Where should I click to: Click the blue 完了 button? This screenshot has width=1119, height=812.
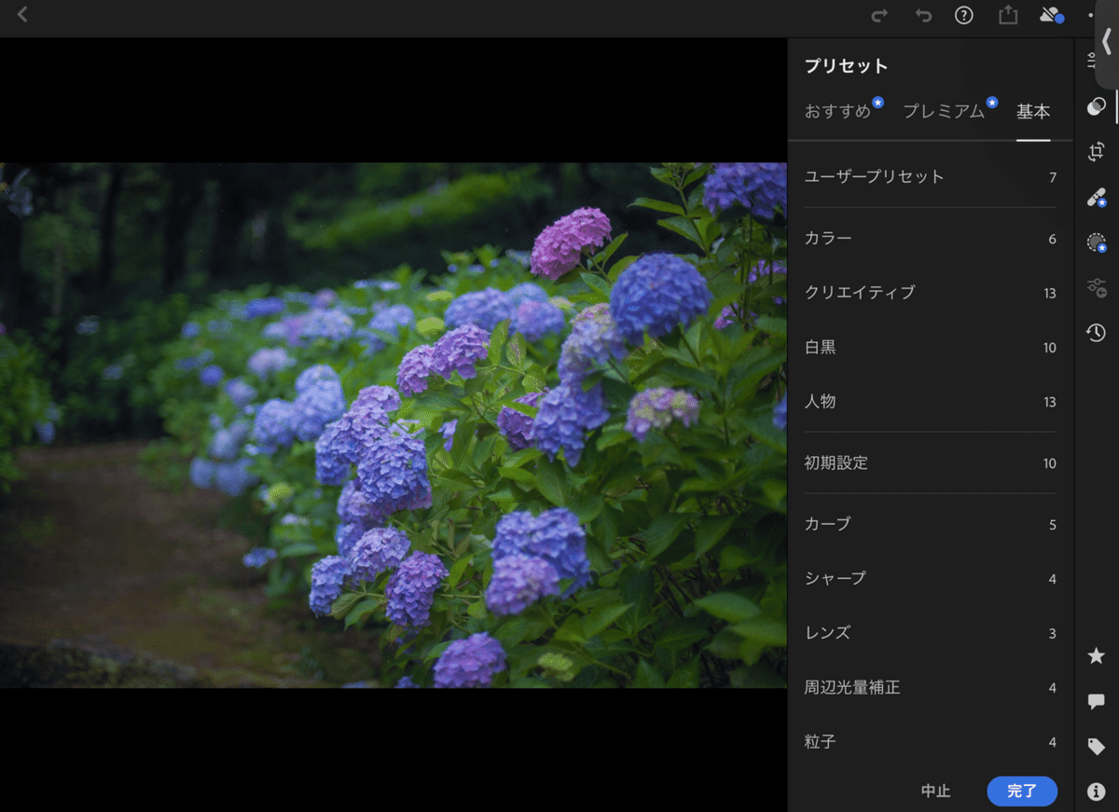pyautogui.click(x=1022, y=791)
